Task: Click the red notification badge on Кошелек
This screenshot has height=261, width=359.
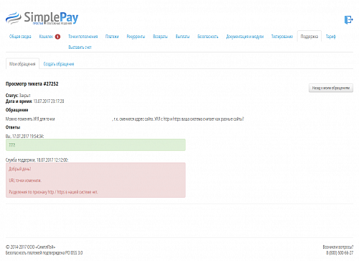Action: pos(57,37)
